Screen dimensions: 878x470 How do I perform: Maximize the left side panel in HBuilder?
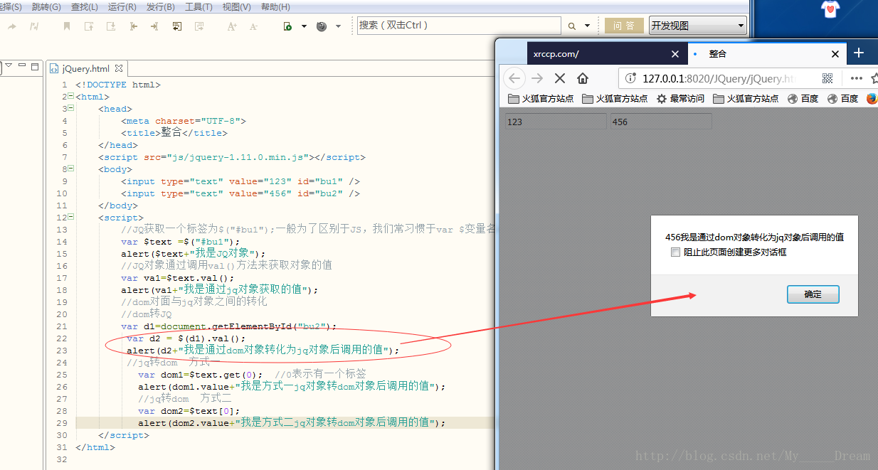(x=34, y=65)
